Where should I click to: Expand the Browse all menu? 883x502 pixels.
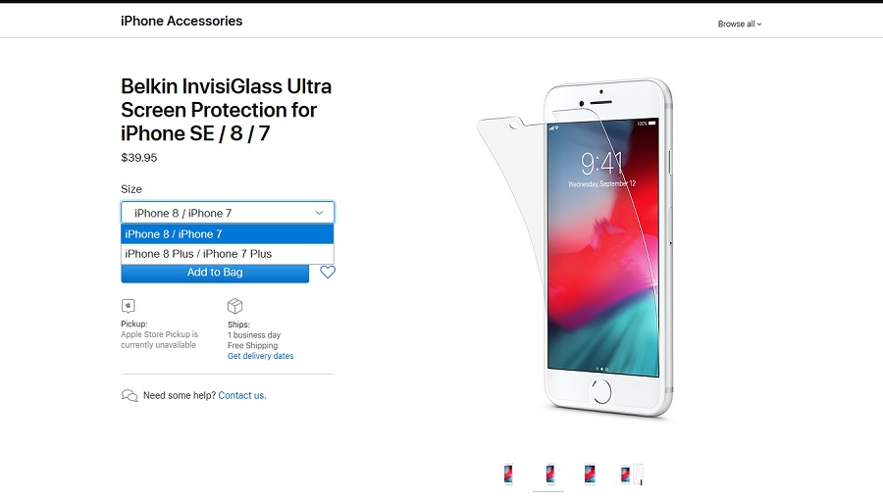click(740, 25)
